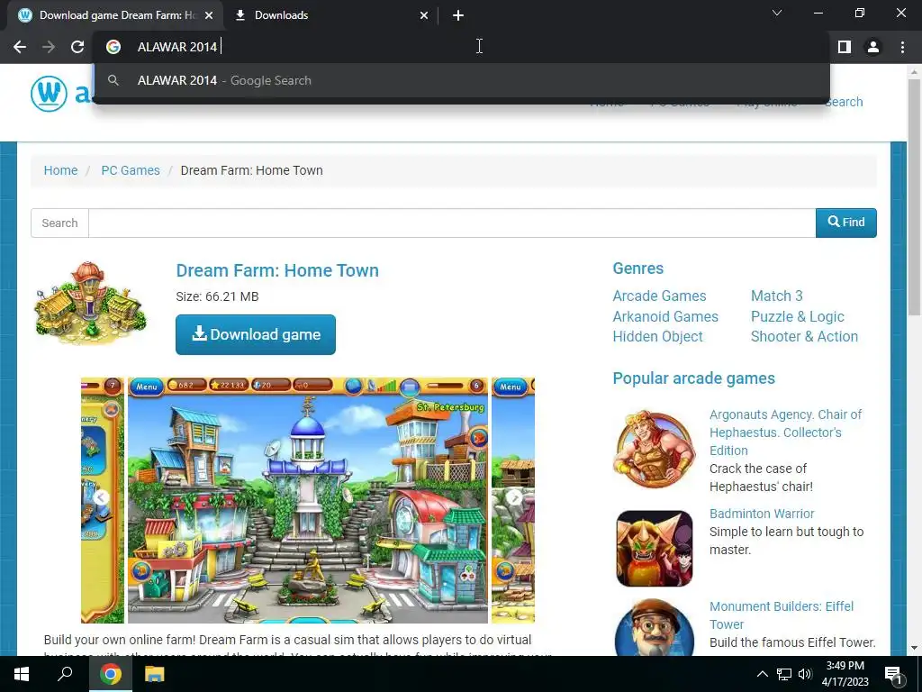922x692 pixels.
Task: Switch to the Downloads tab
Action: tap(331, 15)
